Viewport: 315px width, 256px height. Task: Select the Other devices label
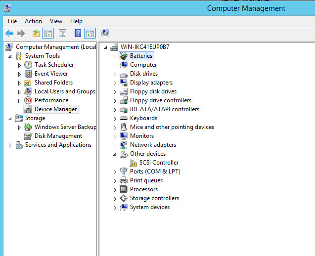click(148, 154)
